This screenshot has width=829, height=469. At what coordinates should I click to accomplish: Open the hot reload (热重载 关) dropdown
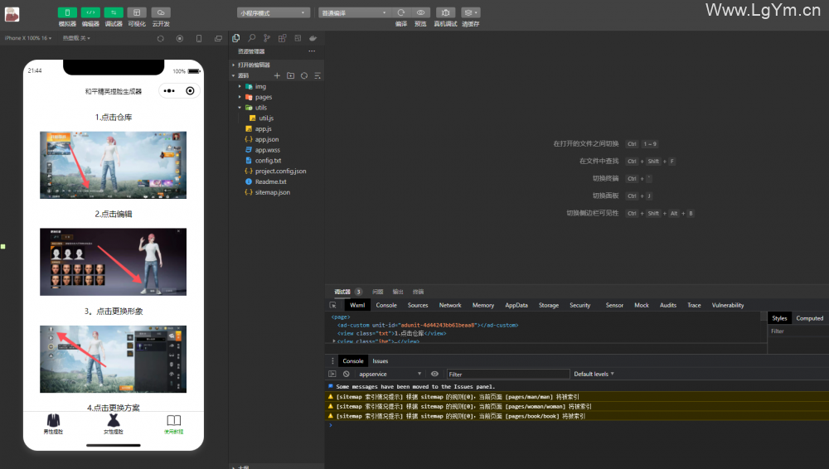pos(76,38)
